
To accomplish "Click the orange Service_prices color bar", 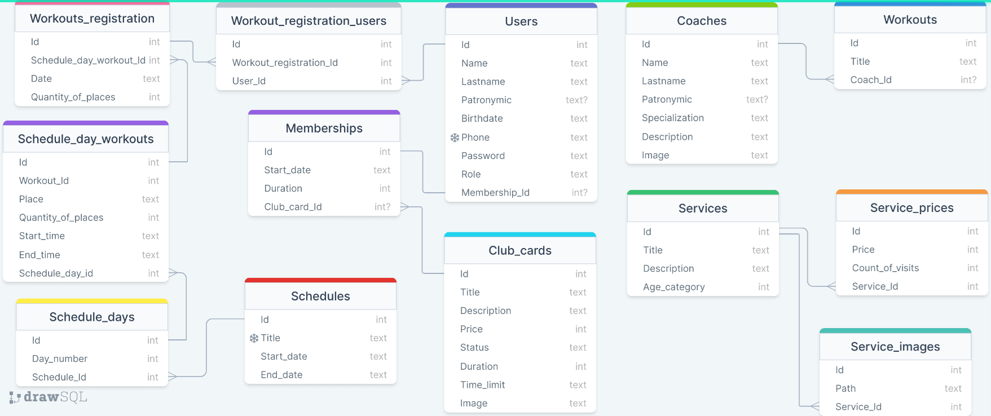I will [911, 192].
